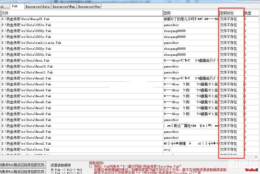Click the Bmon4.Pak file path
The image size is (260, 174).
[26, 90]
